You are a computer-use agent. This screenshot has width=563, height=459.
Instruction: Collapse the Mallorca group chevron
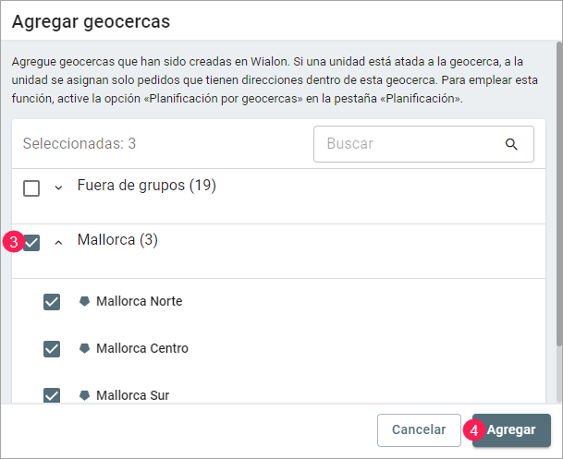pos(58,243)
